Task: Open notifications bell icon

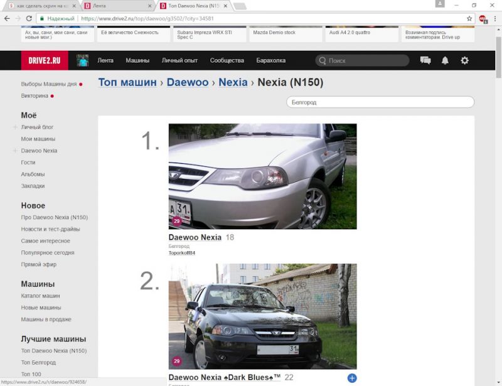Action: (445, 60)
